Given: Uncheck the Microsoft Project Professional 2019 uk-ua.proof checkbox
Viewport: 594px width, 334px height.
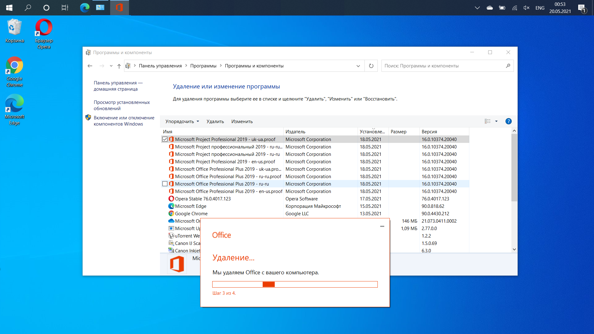Looking at the screenshot, I should point(165,139).
